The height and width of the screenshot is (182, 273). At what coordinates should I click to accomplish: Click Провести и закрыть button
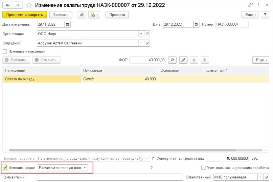(25, 15)
